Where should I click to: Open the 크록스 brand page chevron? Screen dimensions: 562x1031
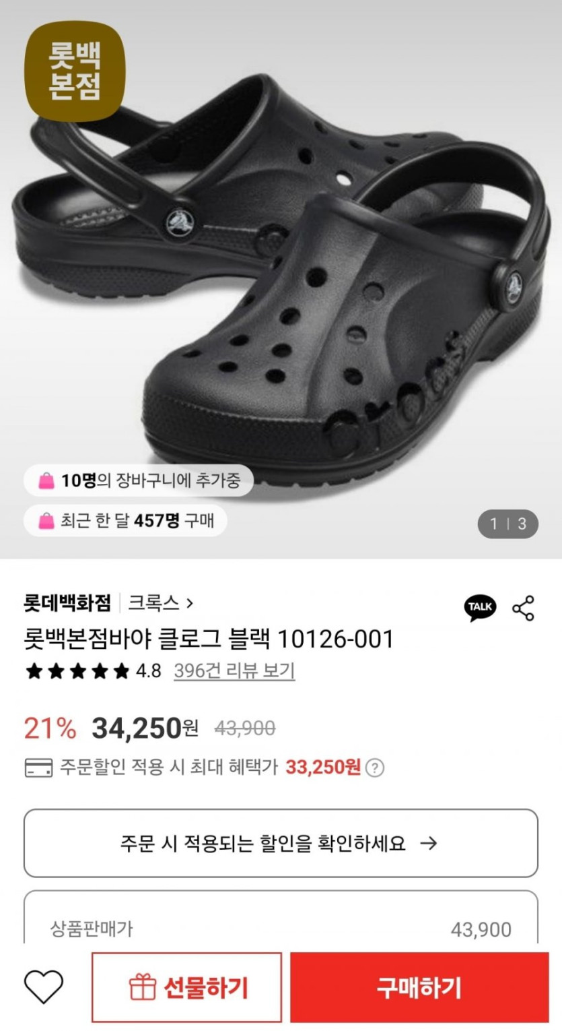click(189, 602)
